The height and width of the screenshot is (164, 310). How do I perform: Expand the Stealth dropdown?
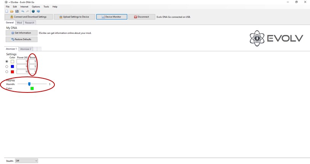[26, 161]
